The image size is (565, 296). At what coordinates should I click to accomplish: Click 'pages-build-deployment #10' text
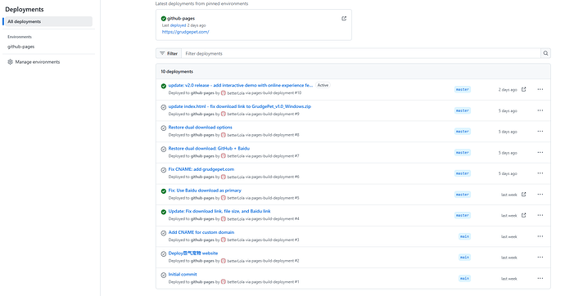(x=278, y=92)
